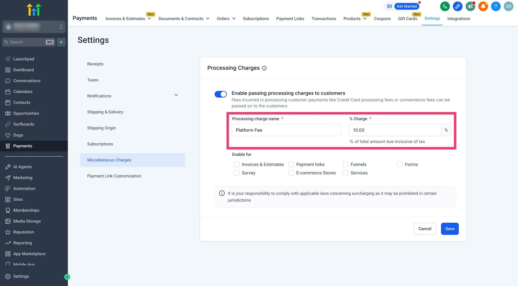Toggle off passing processing charges to customers
The height and width of the screenshot is (286, 518).
220,94
